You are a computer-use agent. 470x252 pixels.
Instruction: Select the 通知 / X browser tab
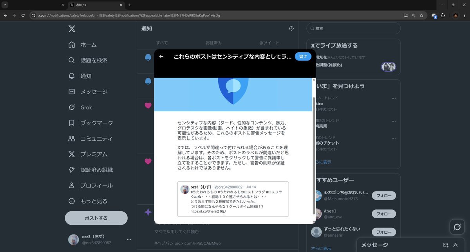click(97, 5)
